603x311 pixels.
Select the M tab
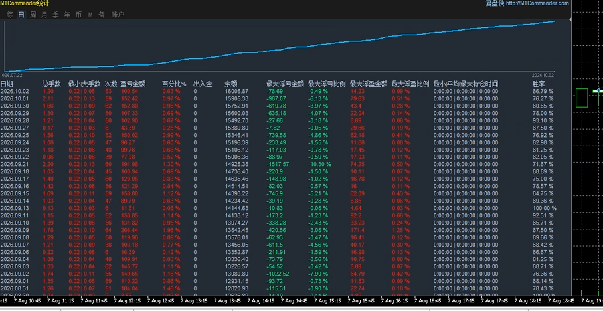point(90,15)
